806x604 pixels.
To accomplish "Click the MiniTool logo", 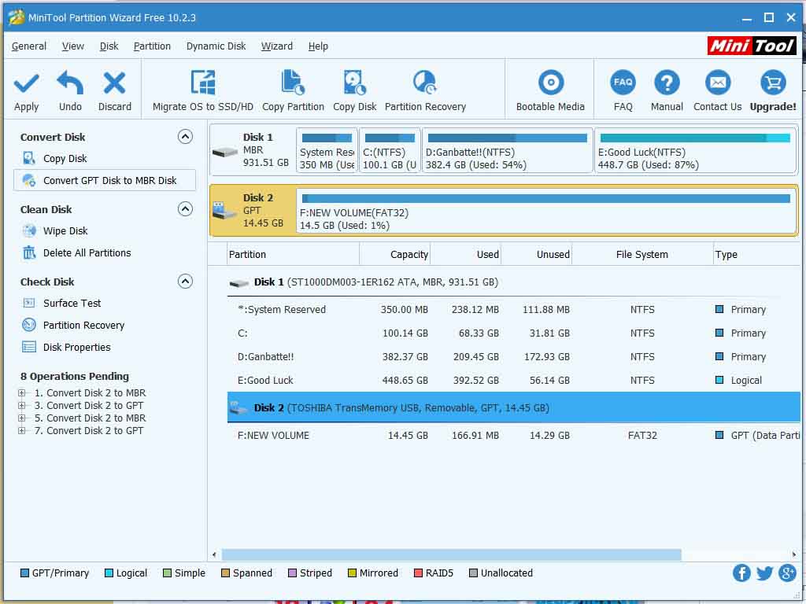I will tap(752, 46).
